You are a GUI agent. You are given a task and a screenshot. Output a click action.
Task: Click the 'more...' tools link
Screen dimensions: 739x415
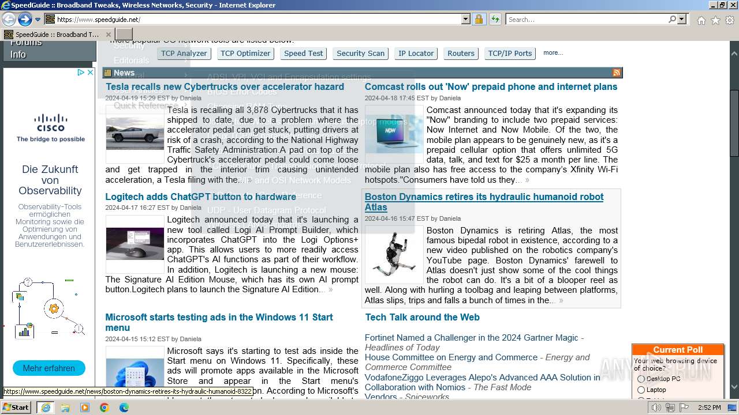553,53
